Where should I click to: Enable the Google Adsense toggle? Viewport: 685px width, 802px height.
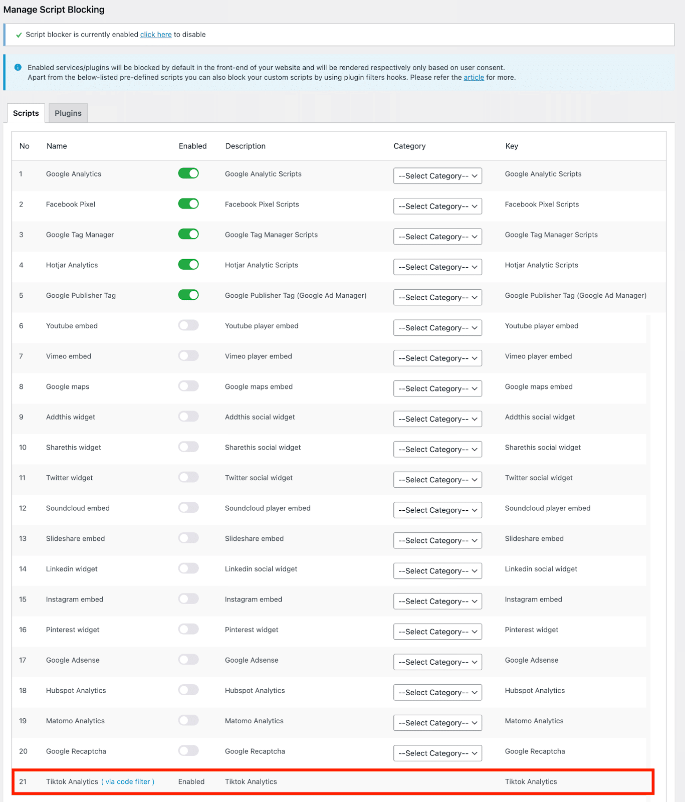coord(188,660)
